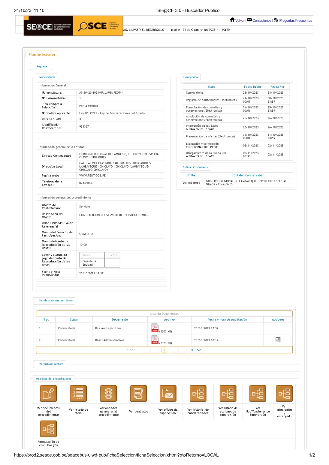Click page 1 in the document paginator
329x465 pixels.
pos(164,350)
